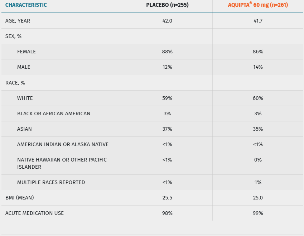Image resolution: width=304 pixels, height=236 pixels.
Task: Click the AQUIPTA 60 mg column header
Action: 258,5
